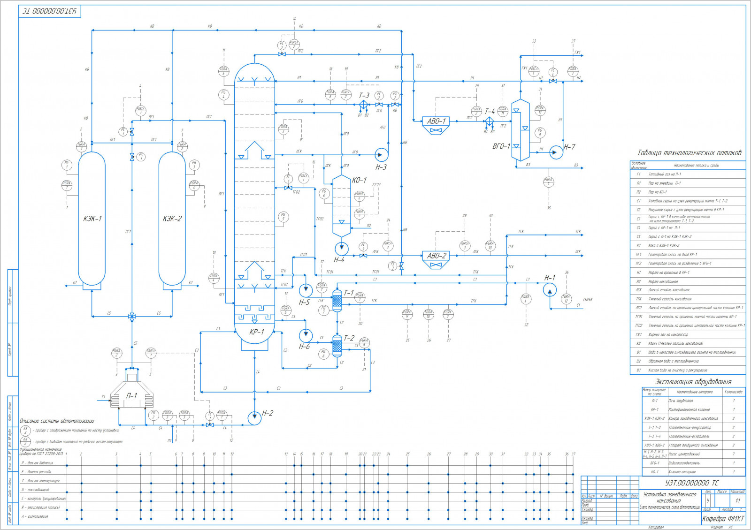Click heat exchanger Т-2
The height and width of the screenshot is (530, 751).
coord(337,346)
